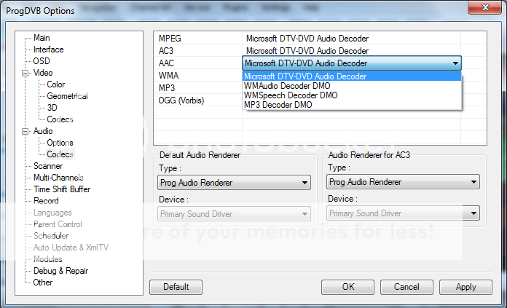Click the Default button

tap(176, 287)
